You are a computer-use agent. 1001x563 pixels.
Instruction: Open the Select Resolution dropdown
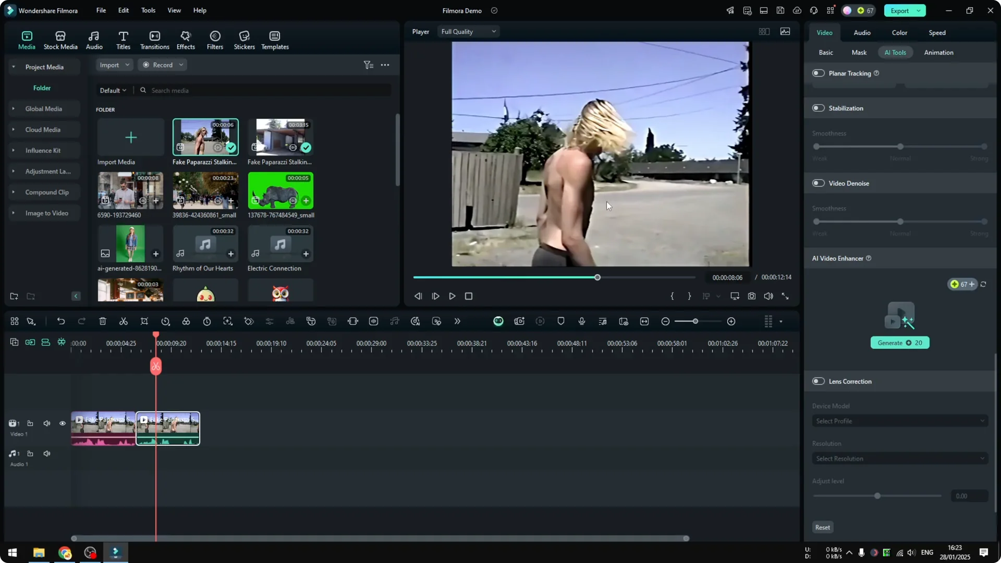[x=899, y=458]
